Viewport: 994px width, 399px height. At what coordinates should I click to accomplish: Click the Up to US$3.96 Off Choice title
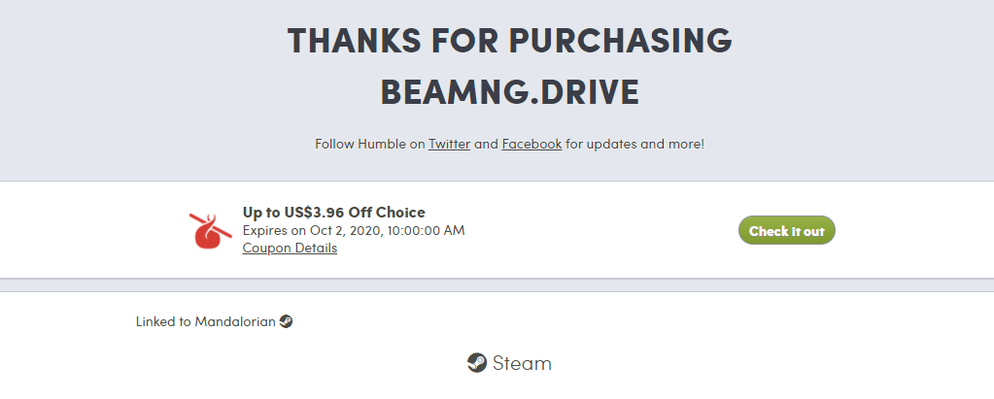coord(334,213)
